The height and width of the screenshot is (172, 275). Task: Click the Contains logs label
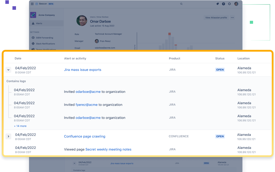[x=16, y=81]
